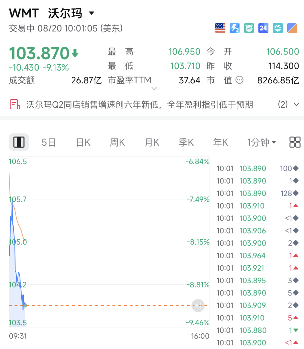Select the trade row priced 103.906
This screenshot has width=304, height=349.
[x=258, y=231]
